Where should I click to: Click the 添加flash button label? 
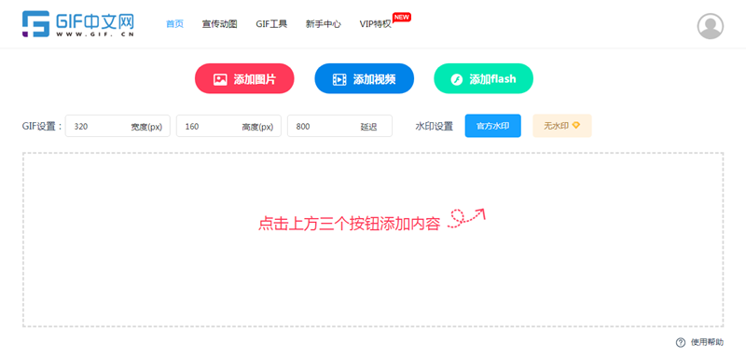pyautogui.click(x=492, y=79)
